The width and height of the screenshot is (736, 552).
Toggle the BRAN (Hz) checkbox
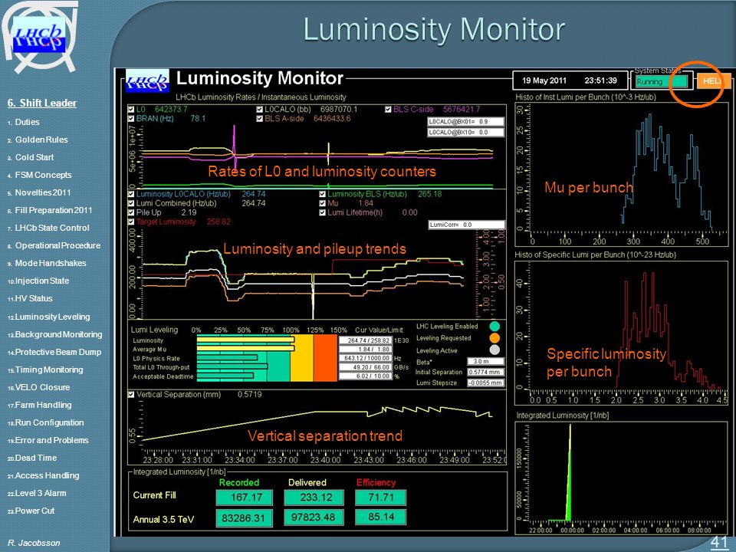coord(131,118)
